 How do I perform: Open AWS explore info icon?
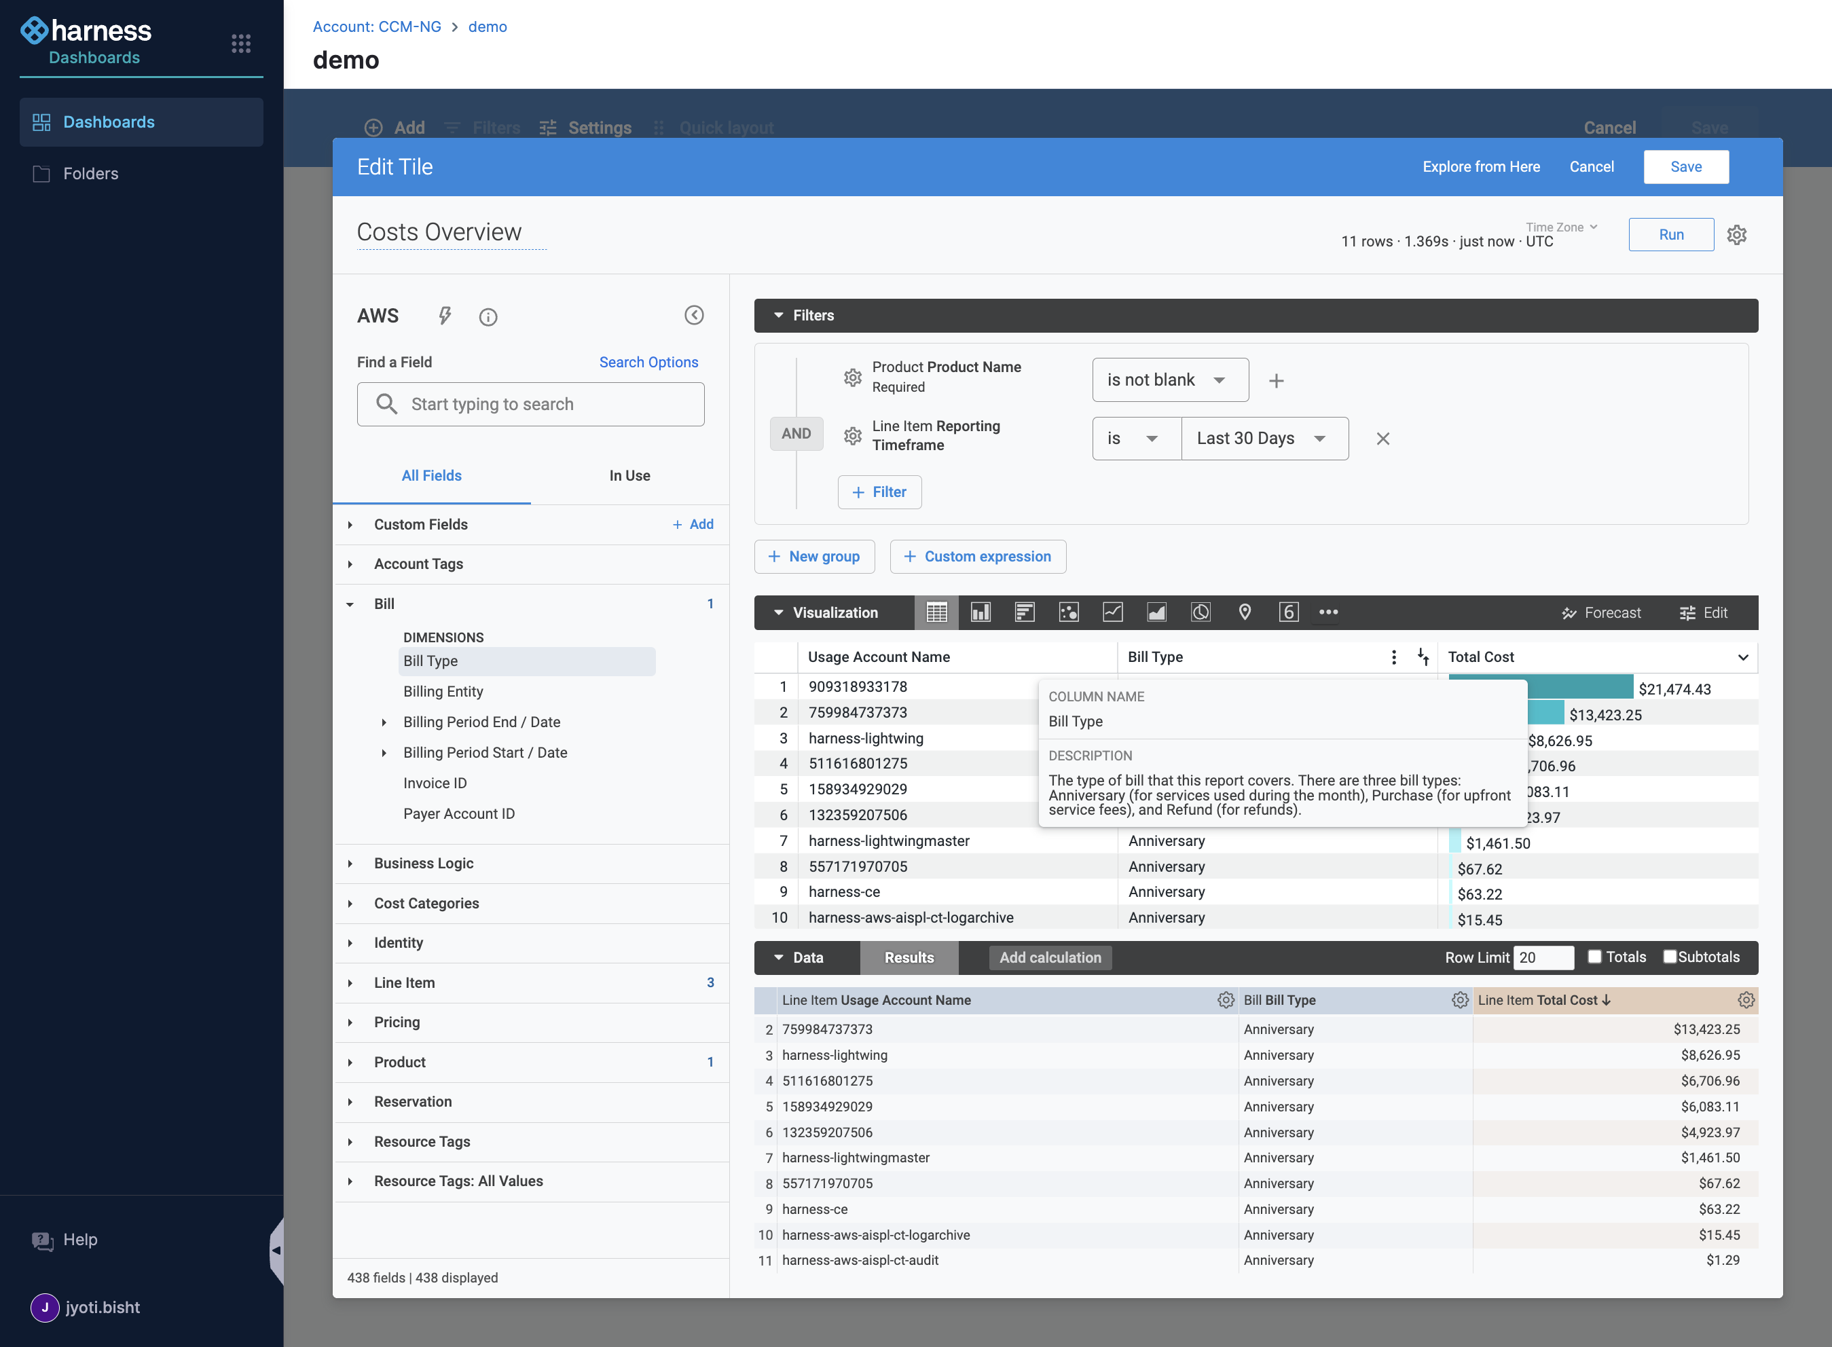point(488,317)
